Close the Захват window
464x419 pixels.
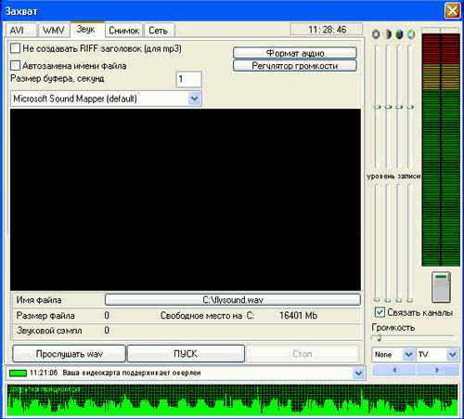[x=452, y=11]
